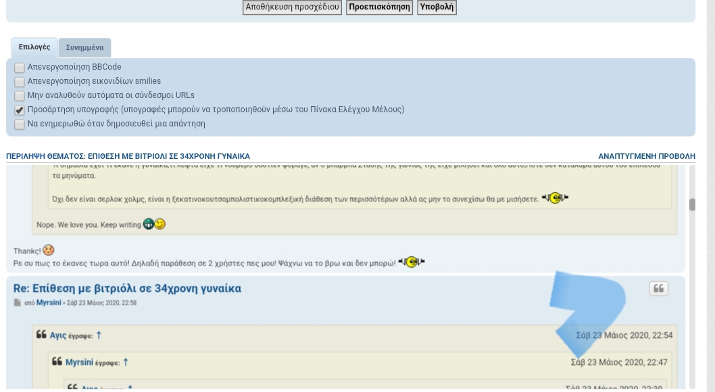The image size is (715, 392).
Task: Open Myrsini's profile link after από
Action: (49, 303)
